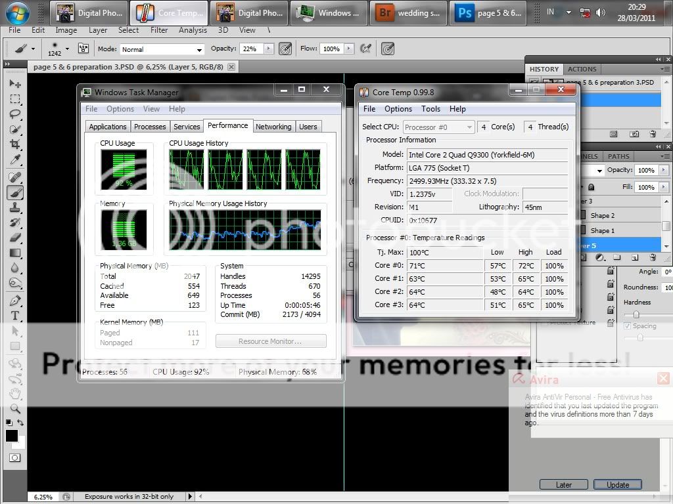Screen dimensions: 673x504
Task: Open the Select CPU dropdown in Core Temp
Action: 438,127
